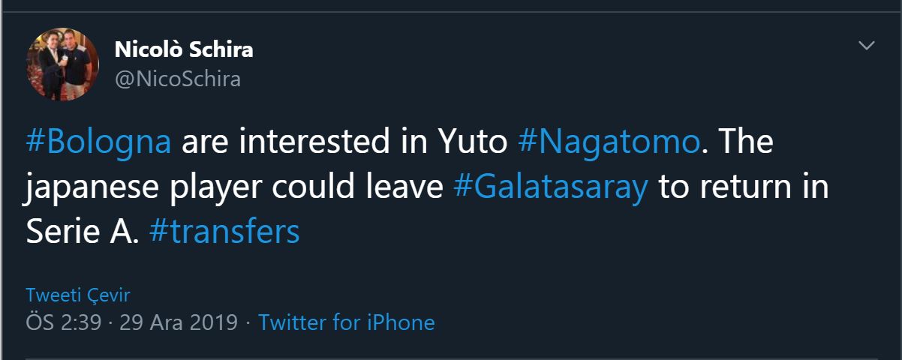Viewport: 902px width, 360px height.
Task: Open the Nicolò Schira display name link
Action: tap(183, 50)
